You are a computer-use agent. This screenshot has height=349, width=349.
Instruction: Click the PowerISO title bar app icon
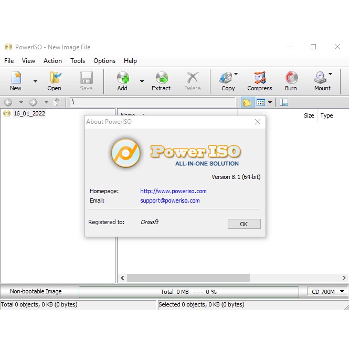(8, 47)
